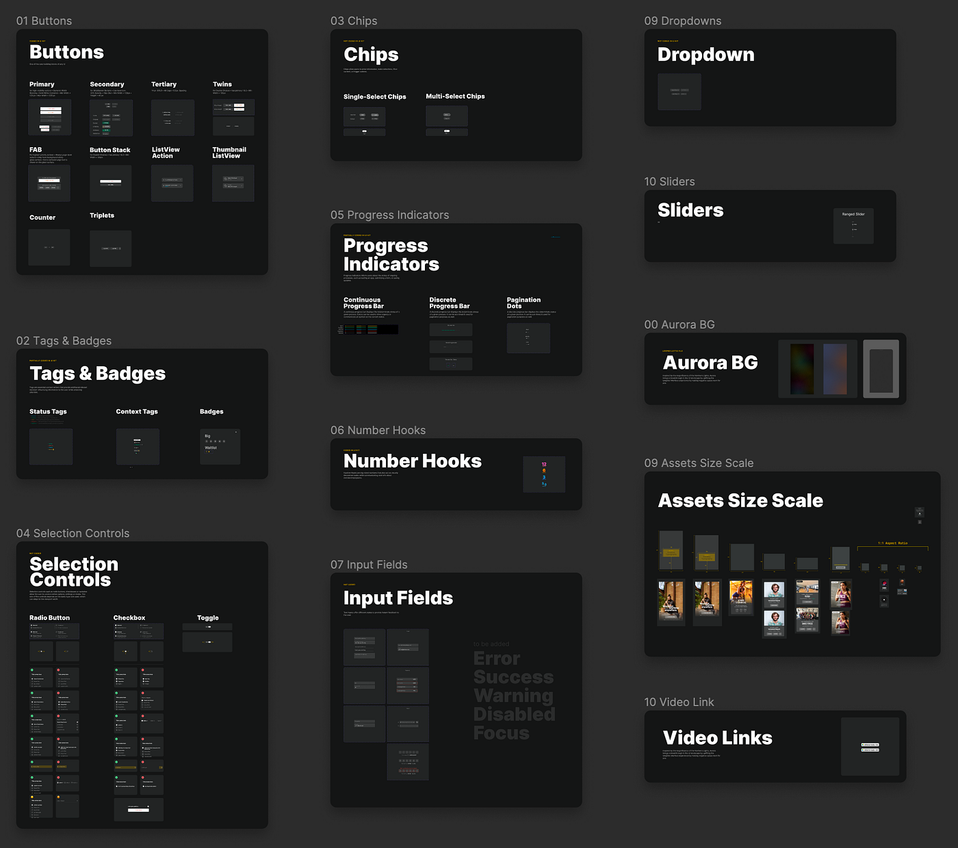Screen dimensions: 958x848
Task: Open the Thumbnail ListView component preview
Action: [x=233, y=183]
